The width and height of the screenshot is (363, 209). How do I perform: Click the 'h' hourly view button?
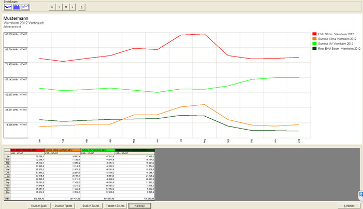(x=52, y=7)
